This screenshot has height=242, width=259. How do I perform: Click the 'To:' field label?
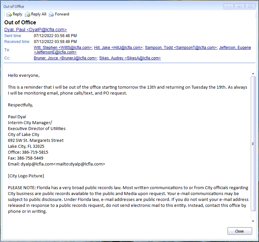coord(7,50)
